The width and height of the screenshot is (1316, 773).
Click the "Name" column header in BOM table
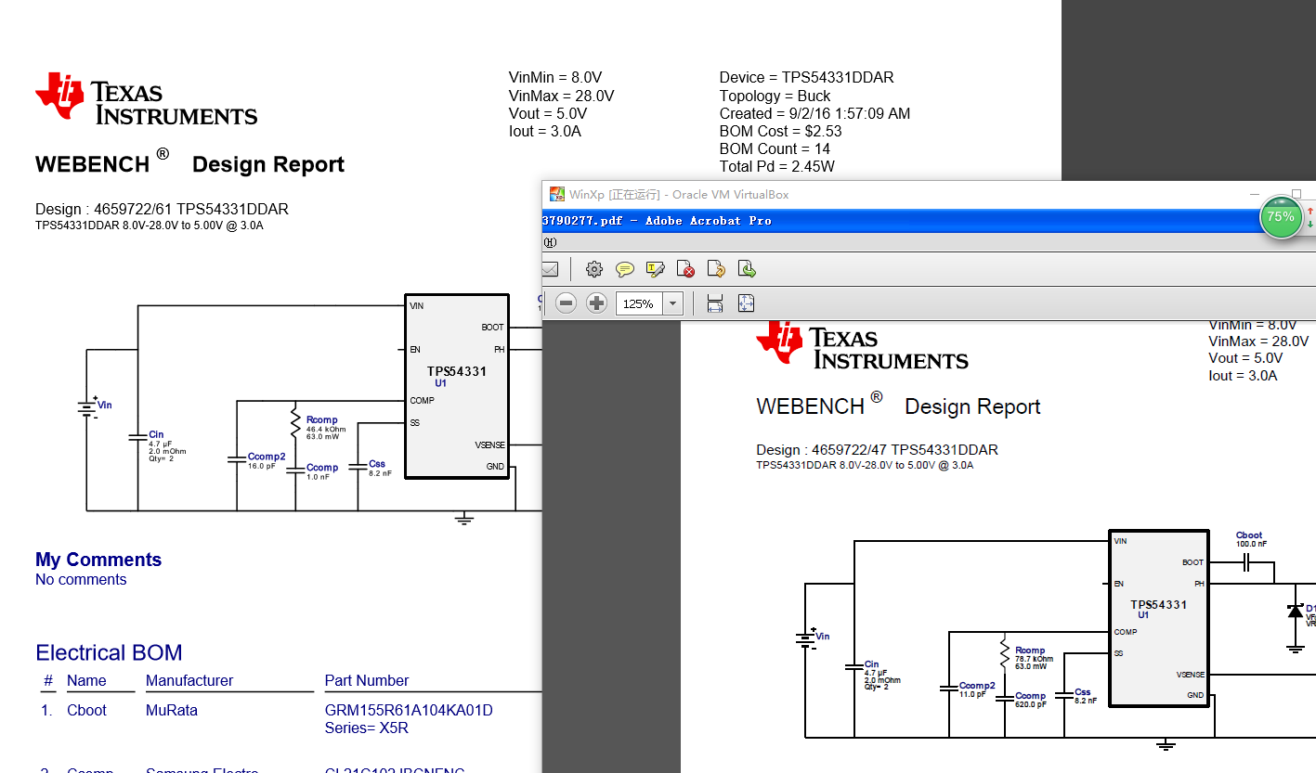pyautogui.click(x=86, y=680)
